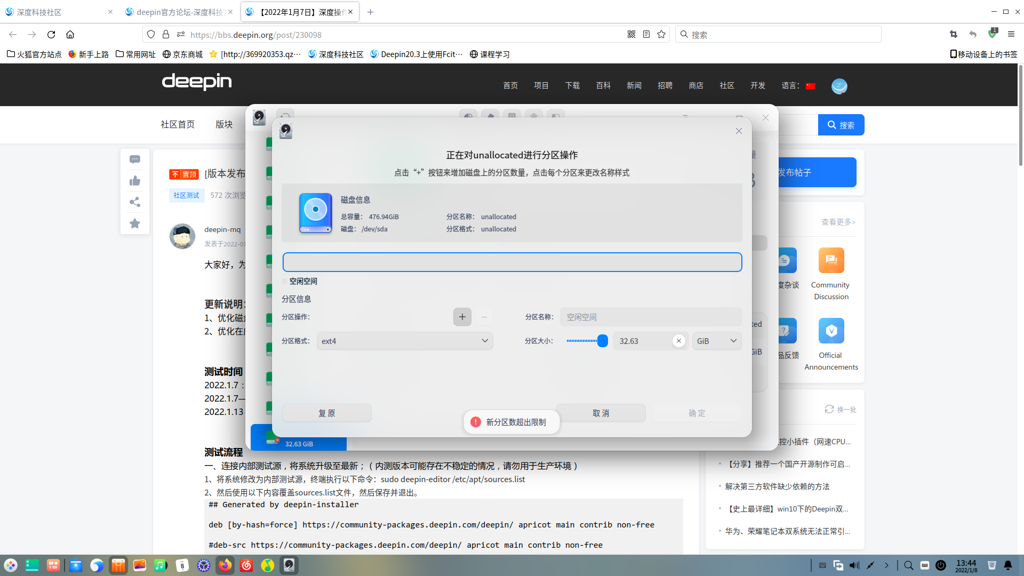1024x576 pixels.
Task: Open the Calendar app showing January 8
Action: [182, 565]
